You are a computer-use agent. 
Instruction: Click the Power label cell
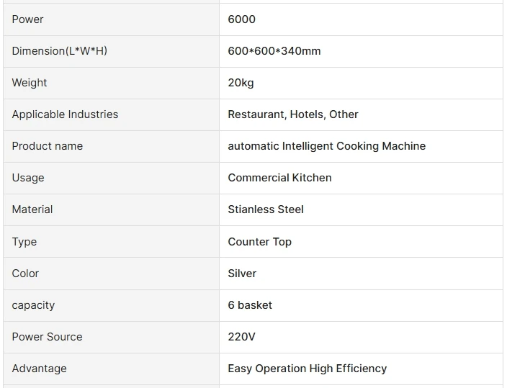(28, 19)
